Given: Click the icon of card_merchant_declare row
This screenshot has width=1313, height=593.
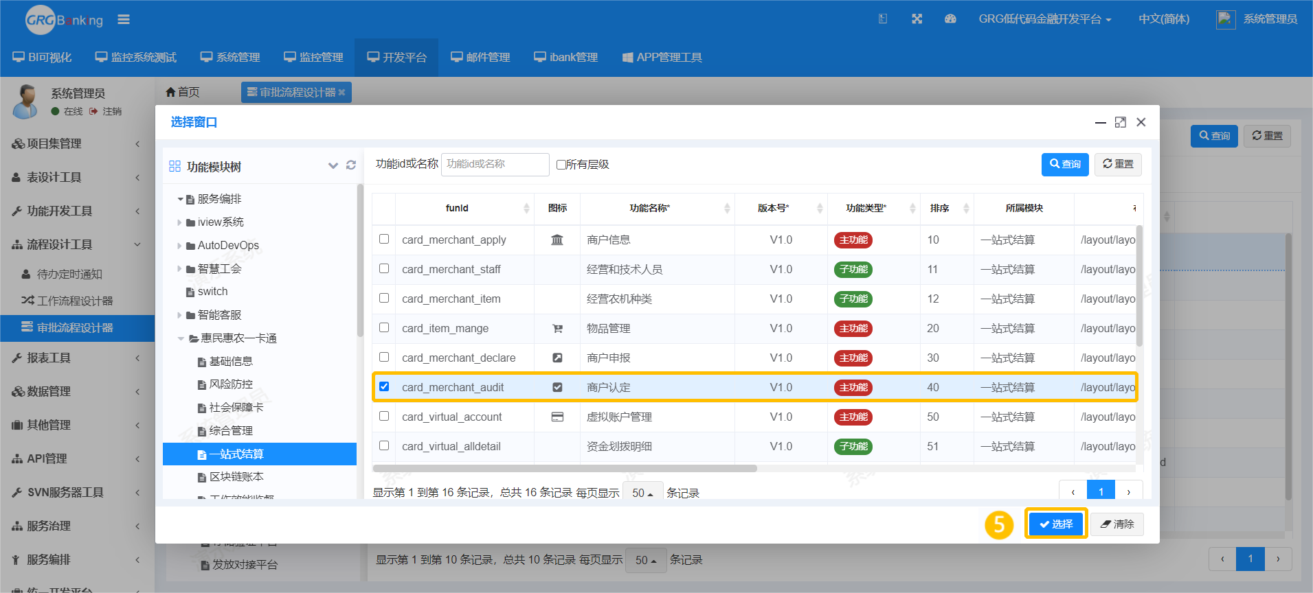Looking at the screenshot, I should [x=557, y=358].
